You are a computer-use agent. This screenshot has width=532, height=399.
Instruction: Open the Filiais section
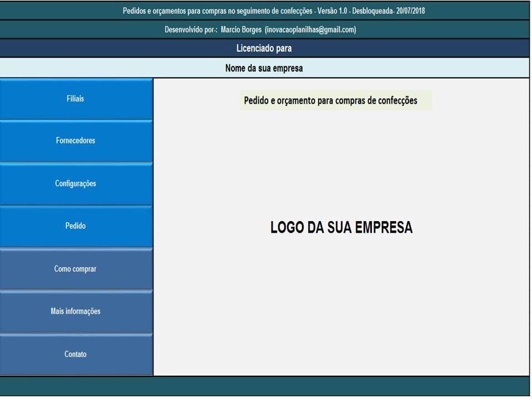[76, 99]
